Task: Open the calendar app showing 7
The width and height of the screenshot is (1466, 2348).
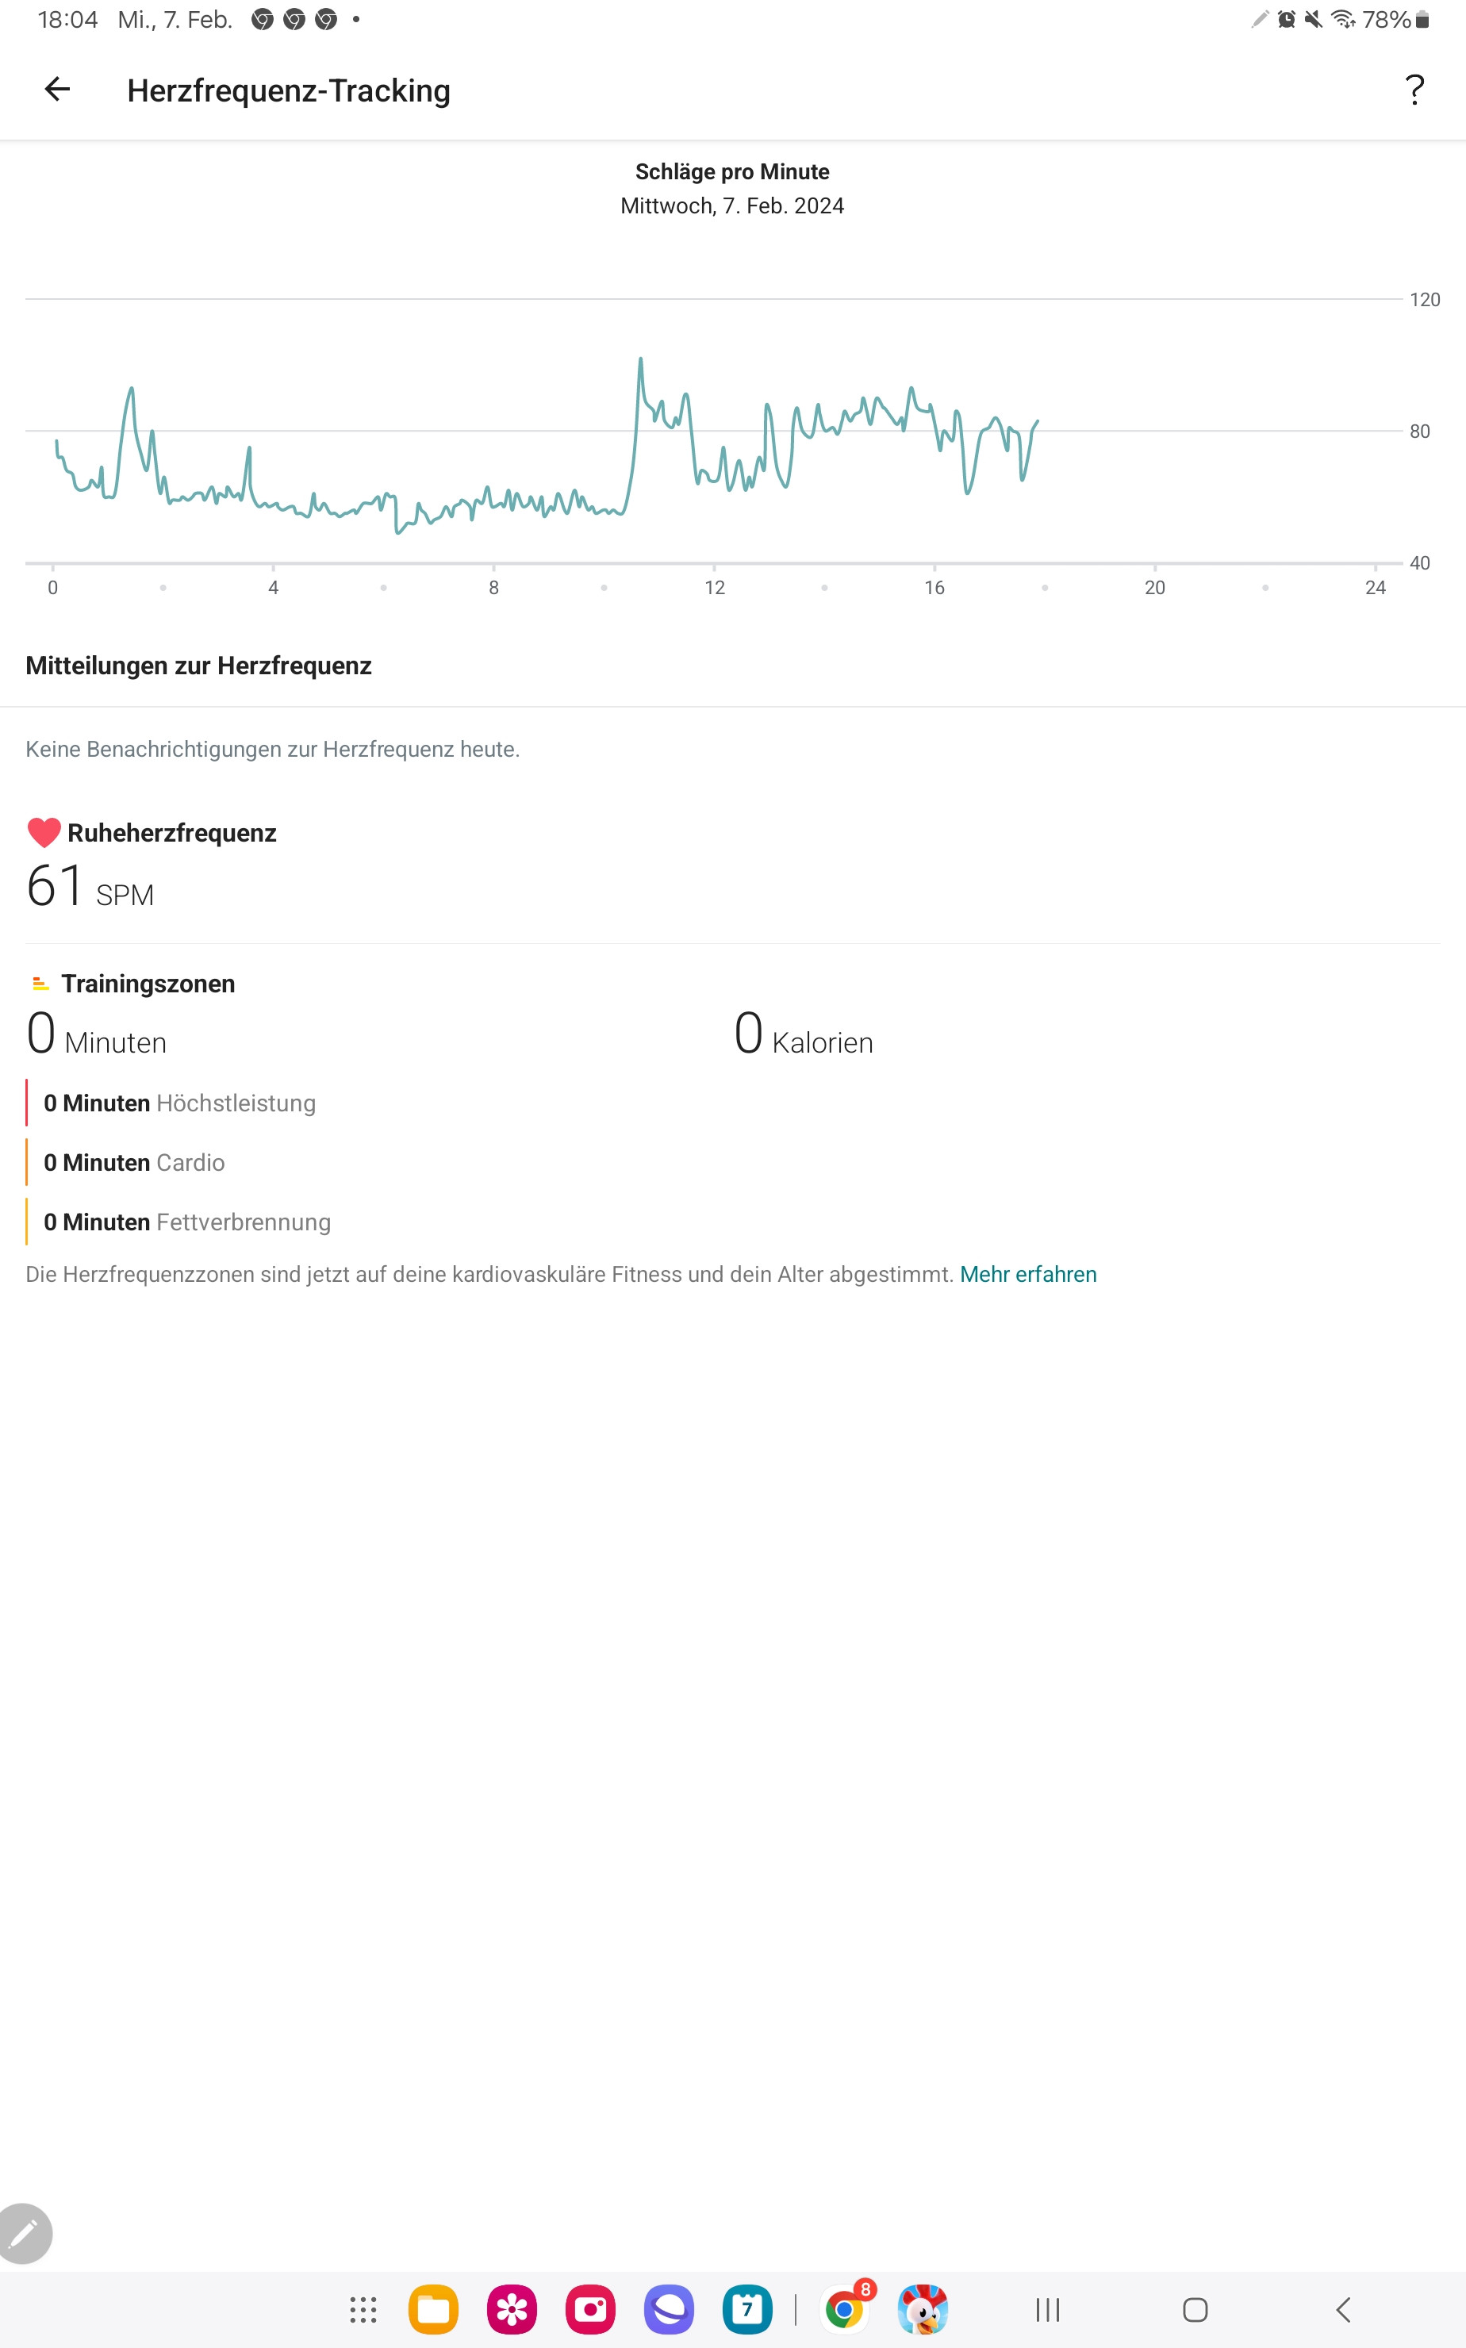Action: point(747,2309)
